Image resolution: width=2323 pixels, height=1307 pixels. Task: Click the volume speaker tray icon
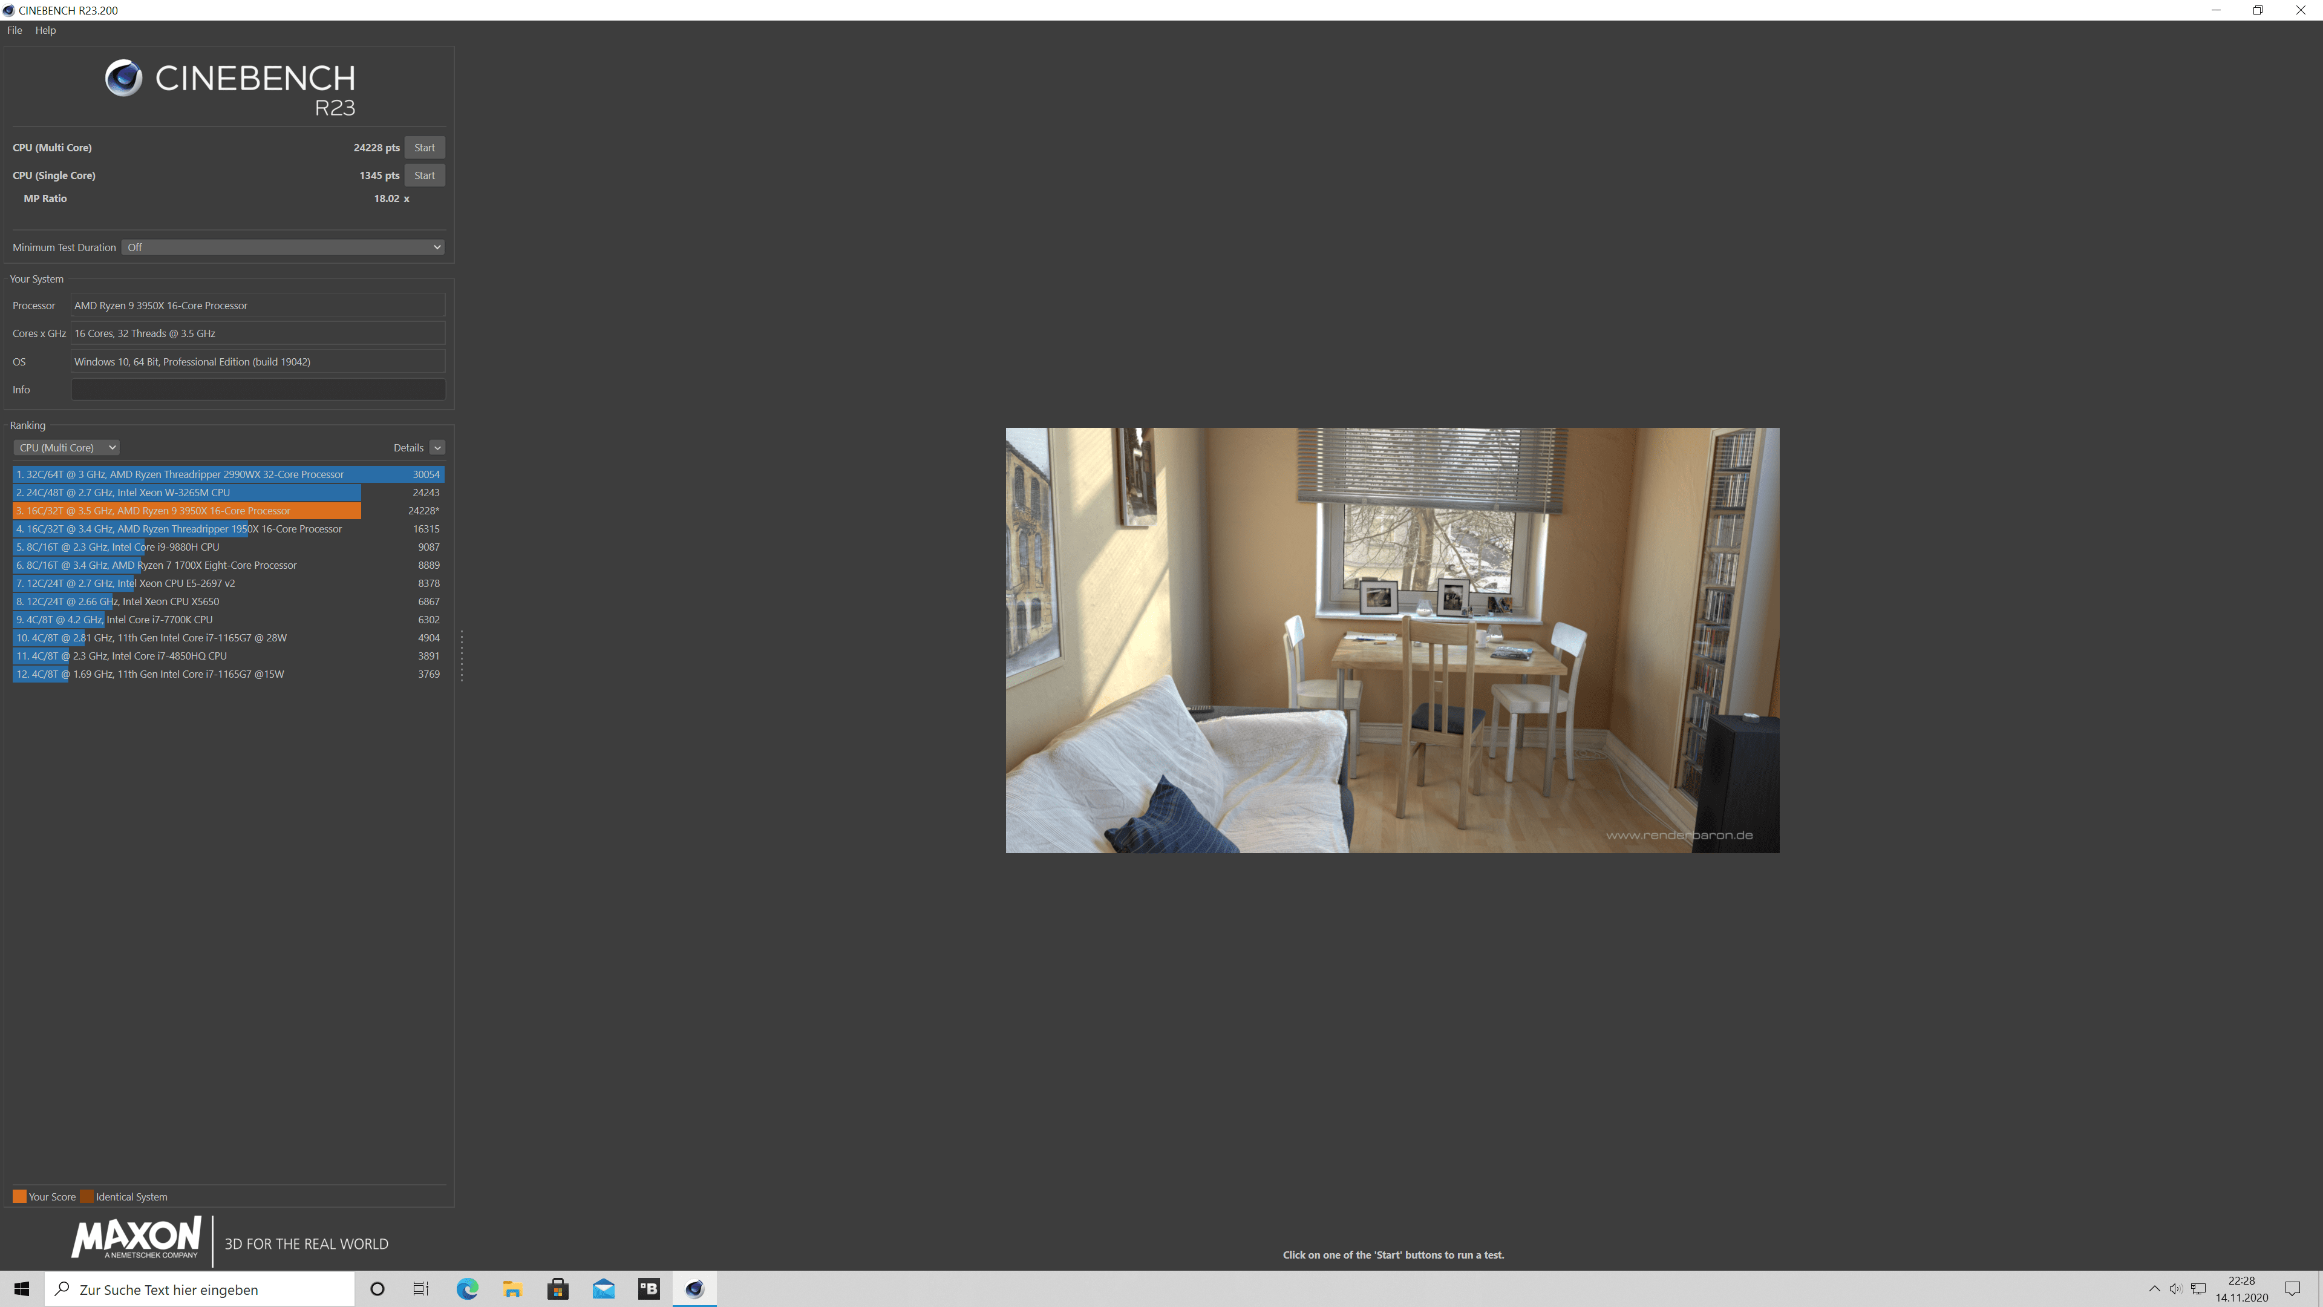click(x=2175, y=1289)
